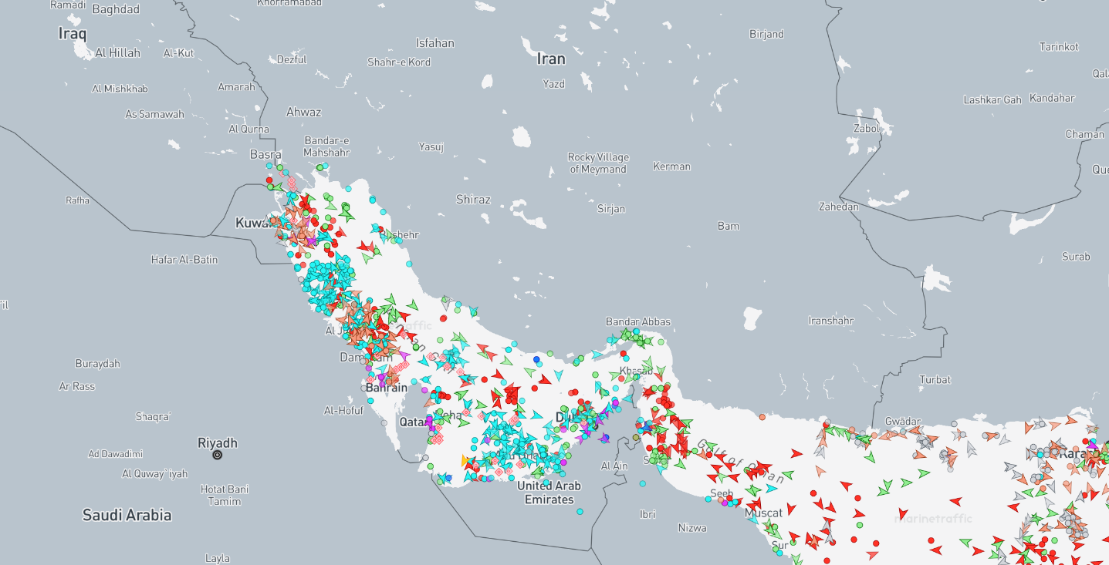Click the lone orange vessel dot west of Gwadar
1109x565 pixels.
coord(762,417)
